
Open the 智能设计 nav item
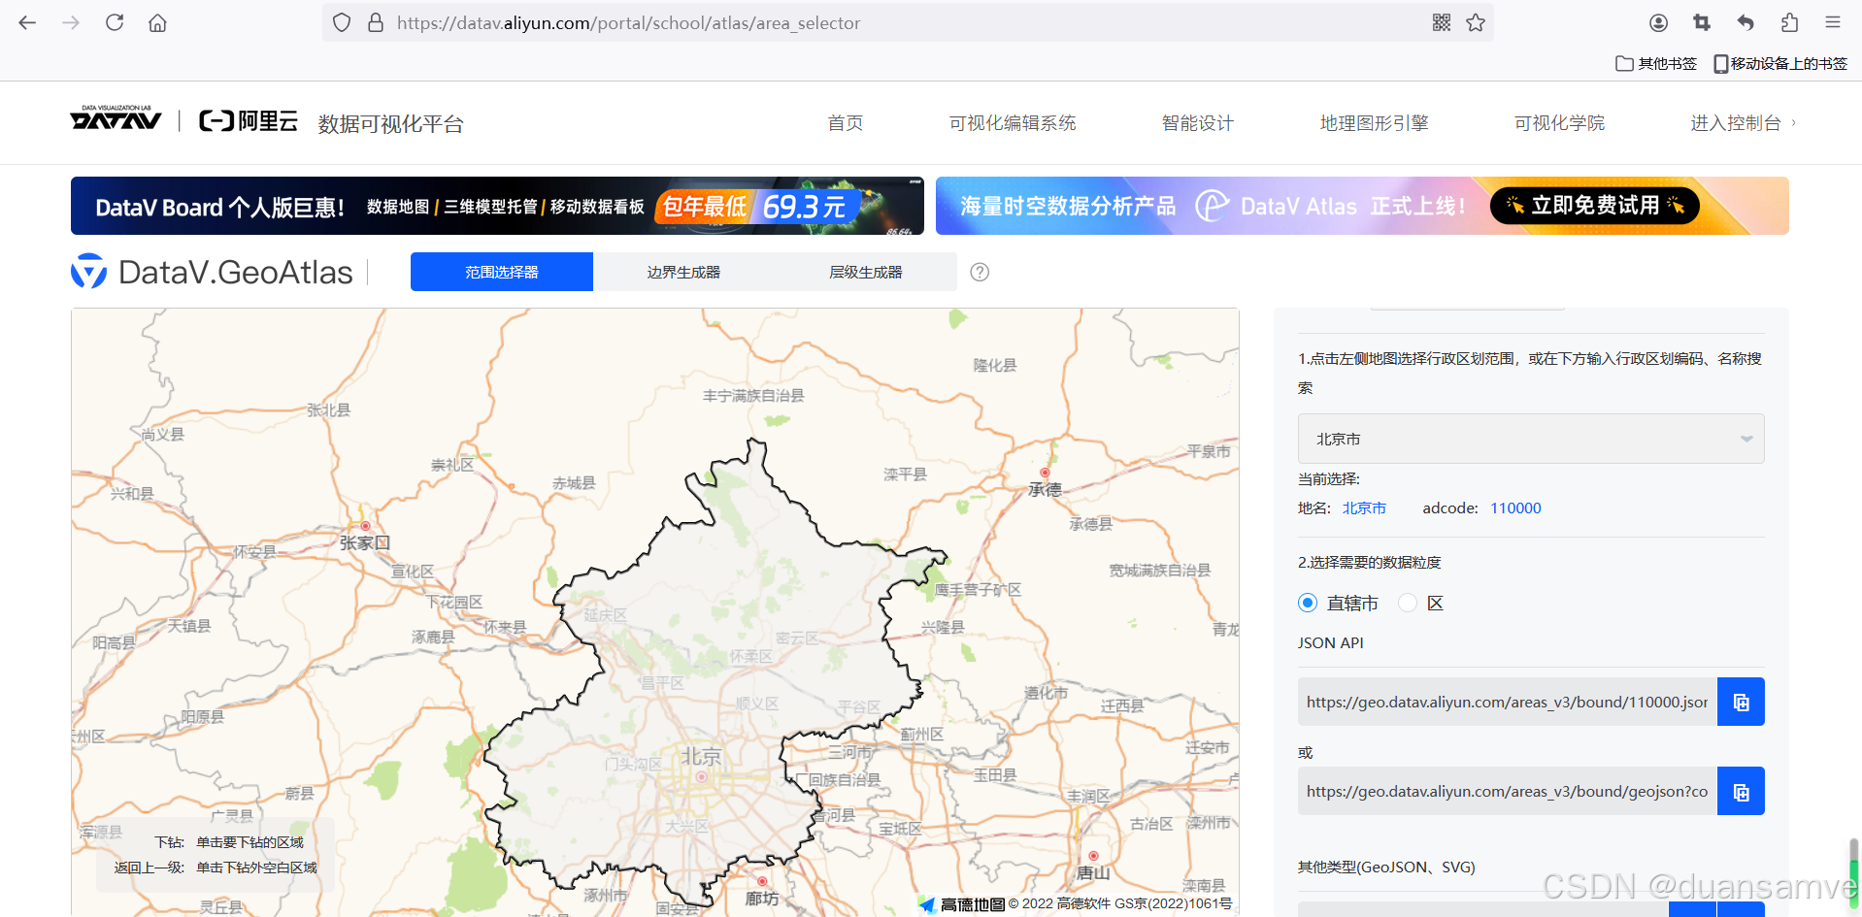click(x=1198, y=123)
